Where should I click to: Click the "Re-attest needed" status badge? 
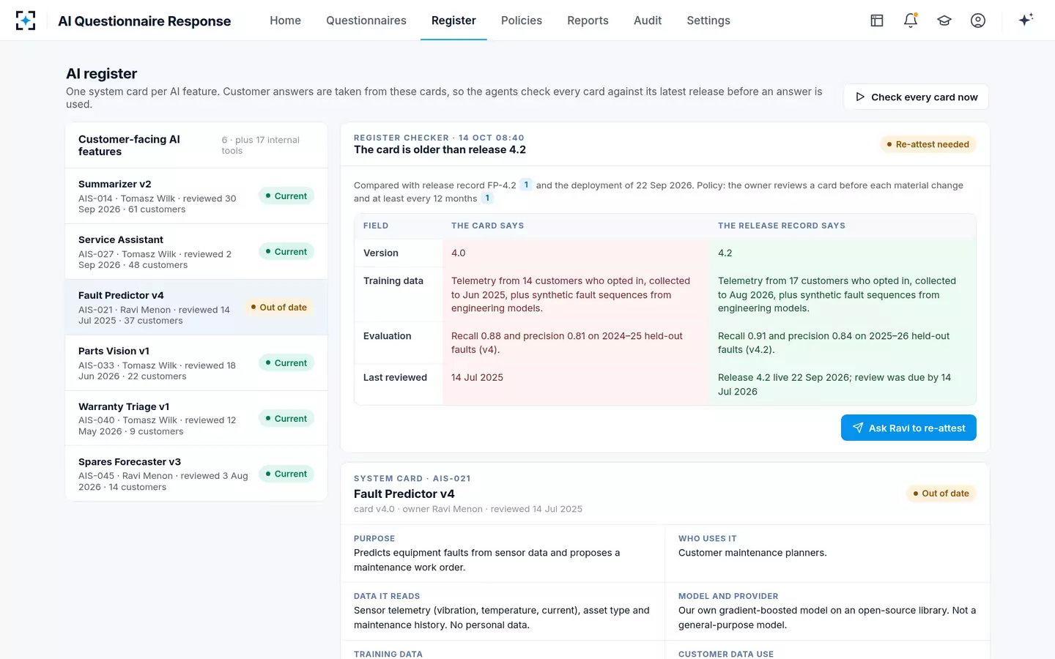(928, 144)
